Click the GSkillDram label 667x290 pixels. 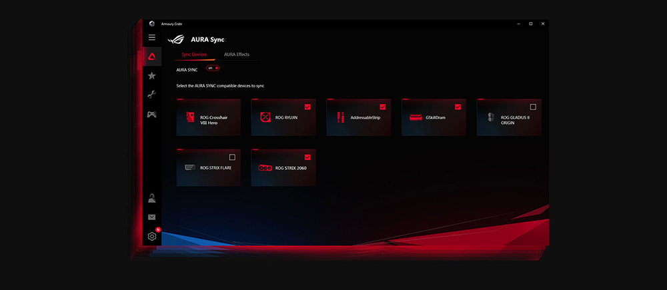436,117
